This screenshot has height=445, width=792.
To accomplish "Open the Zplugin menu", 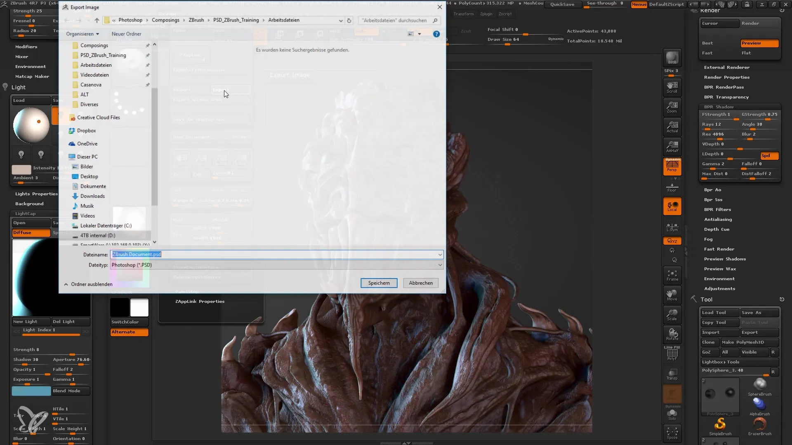I will 486,14.
